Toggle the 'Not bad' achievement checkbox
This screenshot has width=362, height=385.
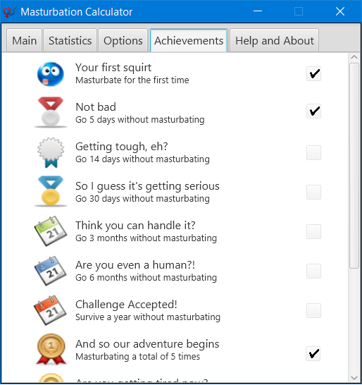(313, 111)
